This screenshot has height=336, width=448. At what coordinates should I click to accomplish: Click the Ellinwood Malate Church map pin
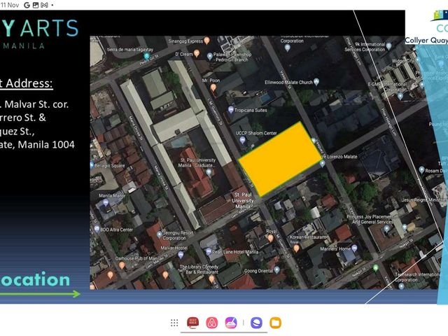[x=316, y=82]
